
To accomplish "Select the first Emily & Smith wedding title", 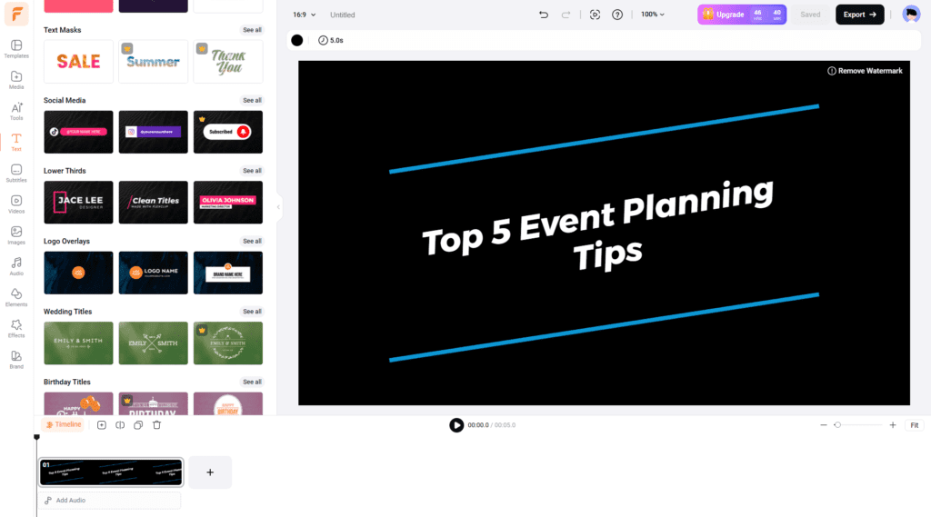I will point(78,343).
